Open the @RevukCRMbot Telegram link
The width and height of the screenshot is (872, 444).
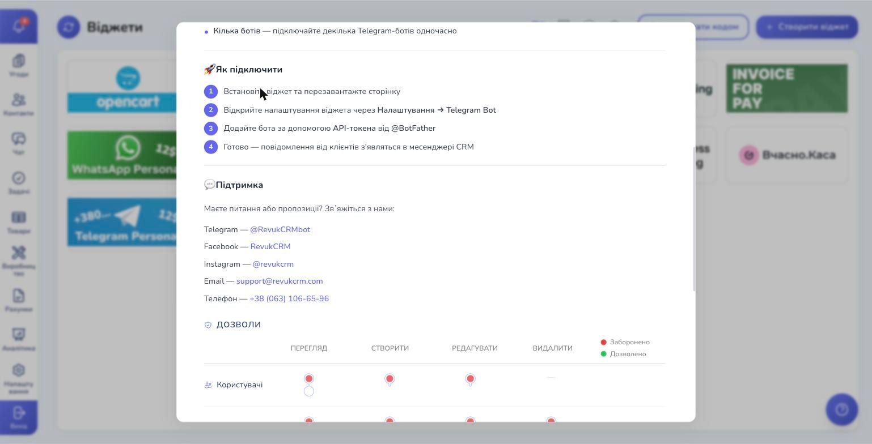[280, 229]
